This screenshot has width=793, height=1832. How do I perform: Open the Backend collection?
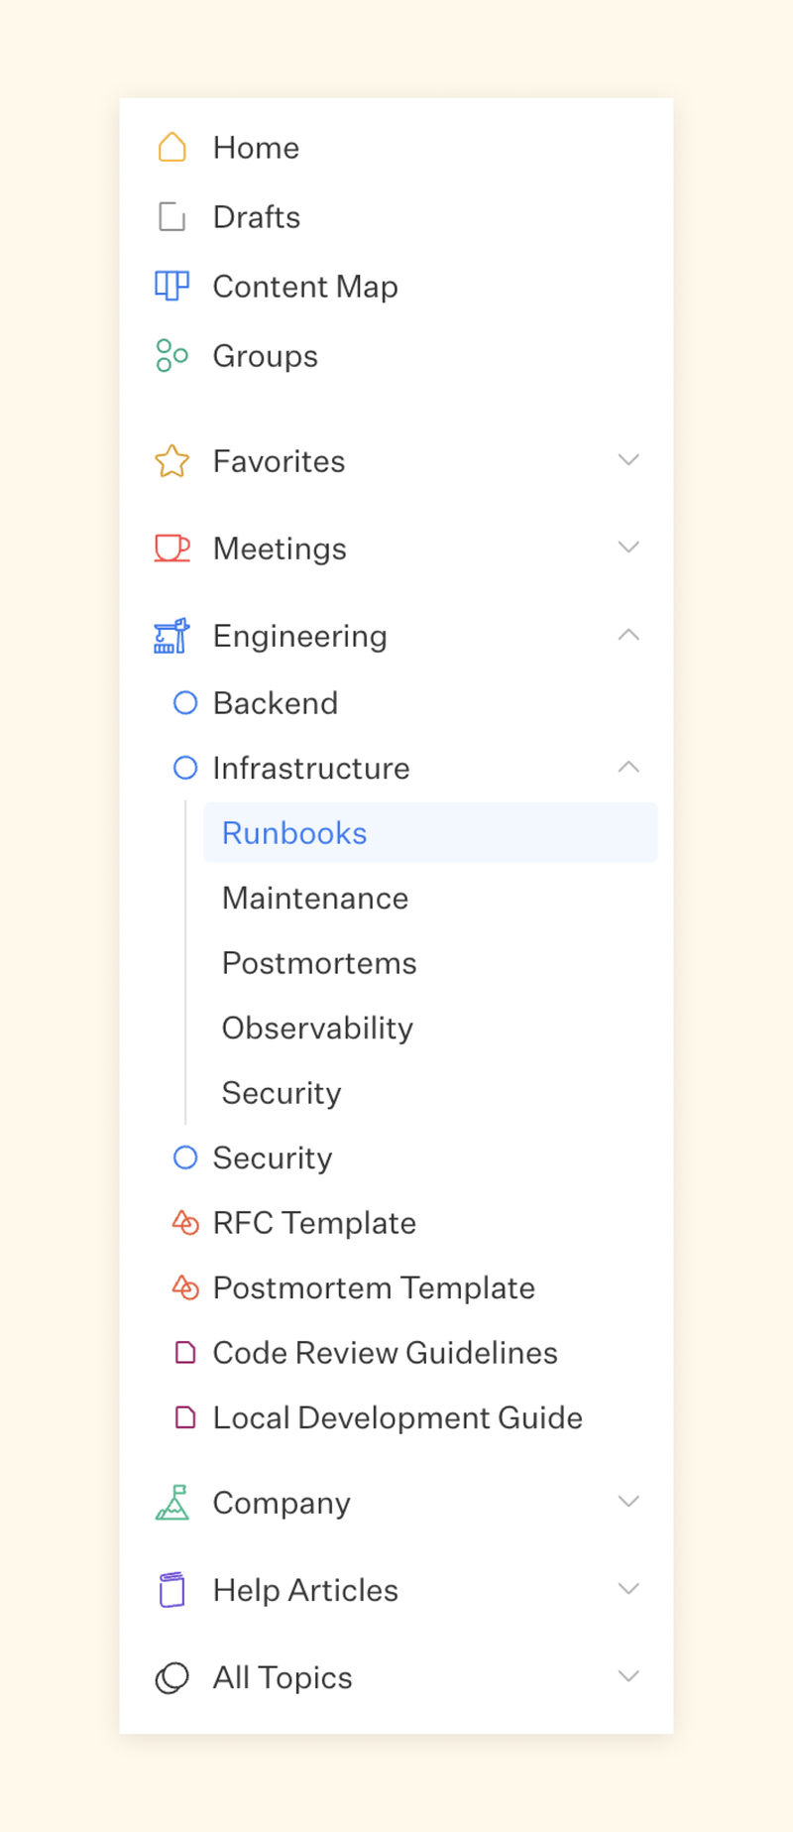point(276,703)
